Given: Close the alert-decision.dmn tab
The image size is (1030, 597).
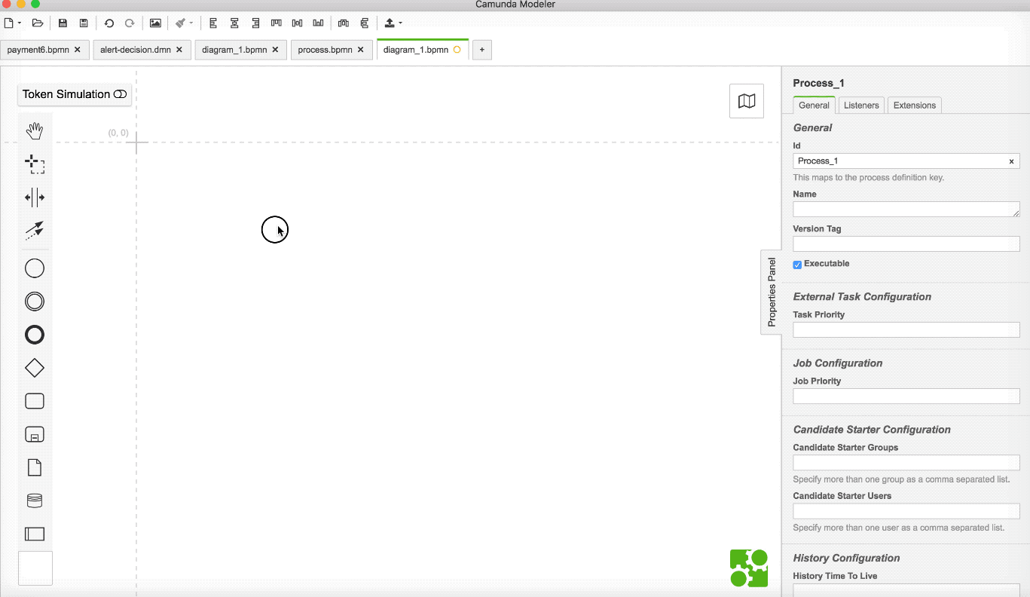Looking at the screenshot, I should [179, 50].
